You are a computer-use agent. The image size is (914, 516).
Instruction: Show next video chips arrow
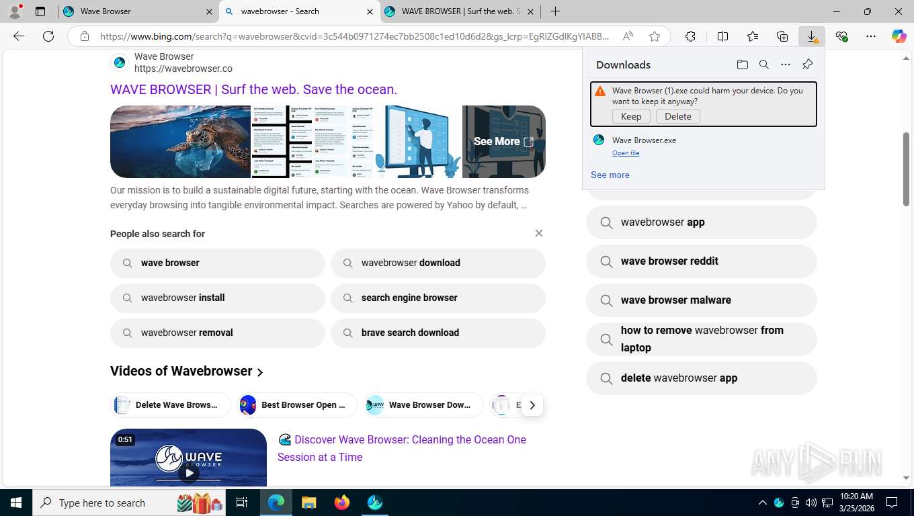[x=532, y=405]
